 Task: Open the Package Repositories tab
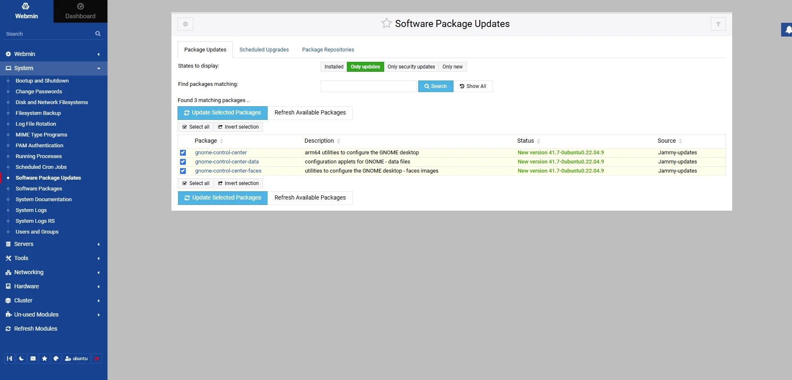point(328,49)
